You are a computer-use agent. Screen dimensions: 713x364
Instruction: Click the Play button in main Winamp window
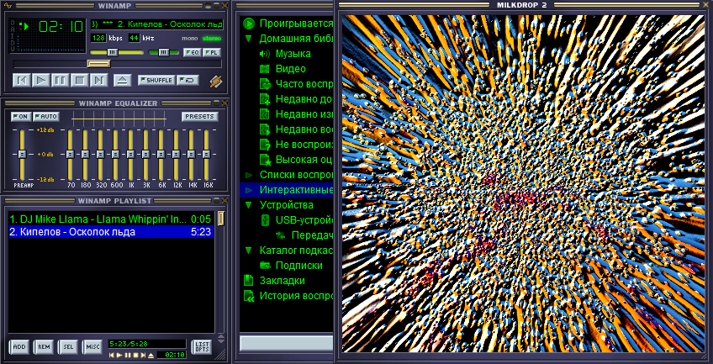41,81
